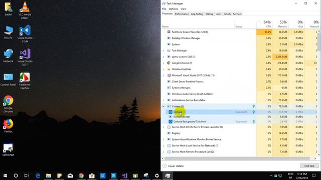Select the SelfishNet desktop shortcut

(8, 149)
